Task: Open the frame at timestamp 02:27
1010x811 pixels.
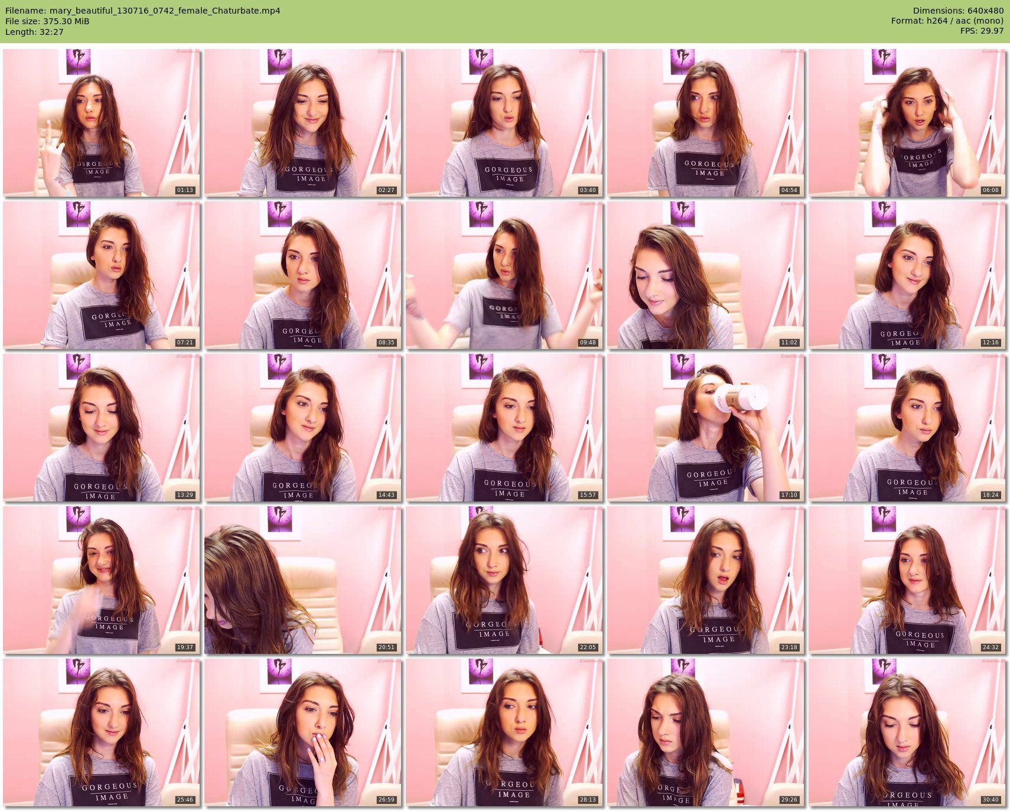Action: (x=303, y=122)
